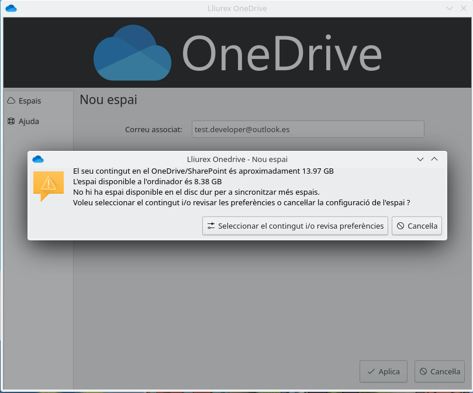473x393 pixels.
Task: Maximize the Nou espai dialog with up chevron
Action: (x=434, y=159)
